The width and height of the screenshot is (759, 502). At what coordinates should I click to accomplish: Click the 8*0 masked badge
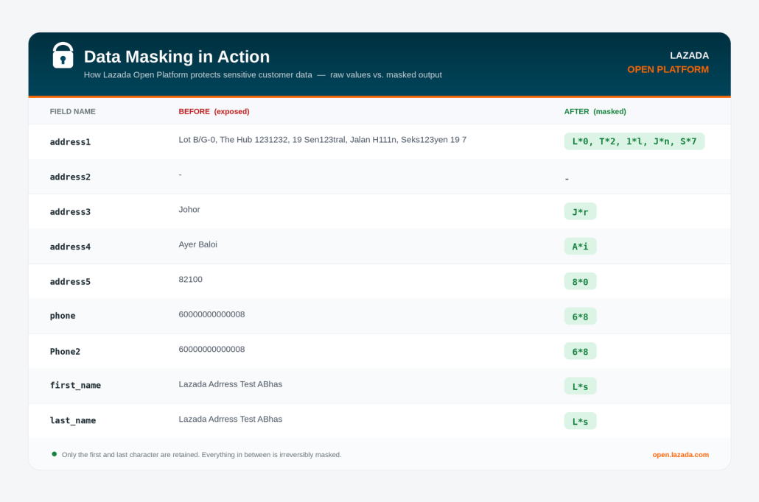(x=581, y=281)
